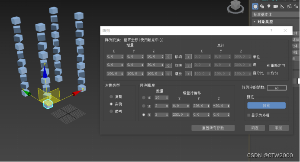This screenshot has width=300, height=162.
Task: Click the blue Z axis gizmo arrow
Action: click(x=45, y=72)
